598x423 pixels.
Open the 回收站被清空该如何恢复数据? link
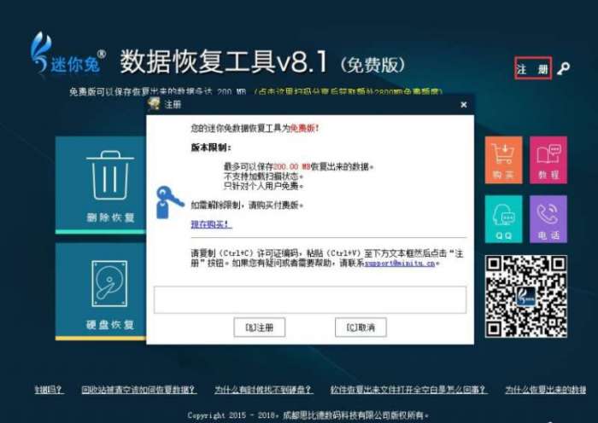(138, 390)
